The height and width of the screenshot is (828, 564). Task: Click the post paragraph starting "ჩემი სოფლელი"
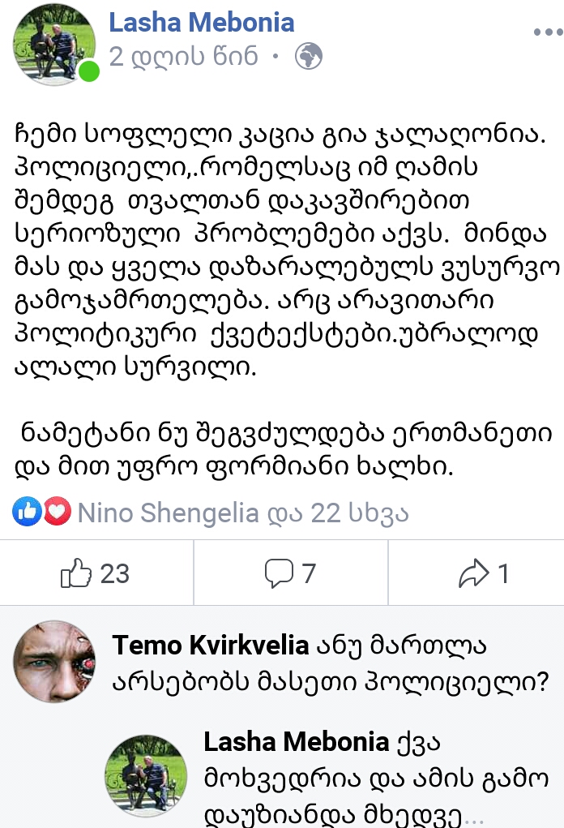pyautogui.click(x=276, y=252)
